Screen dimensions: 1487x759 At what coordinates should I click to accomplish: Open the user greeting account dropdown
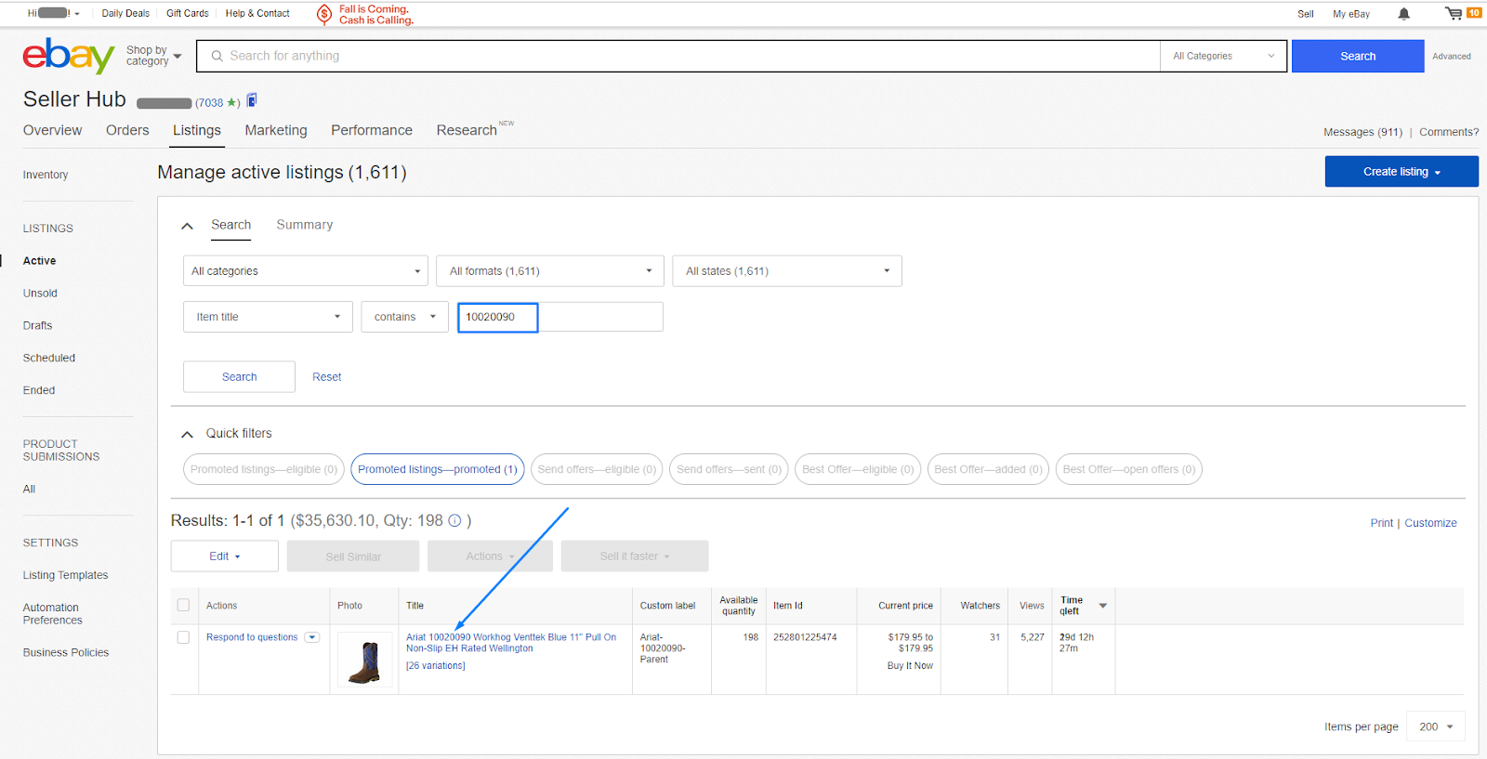click(x=54, y=13)
